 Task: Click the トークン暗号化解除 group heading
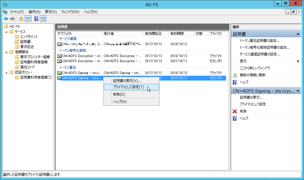[x=73, y=50]
